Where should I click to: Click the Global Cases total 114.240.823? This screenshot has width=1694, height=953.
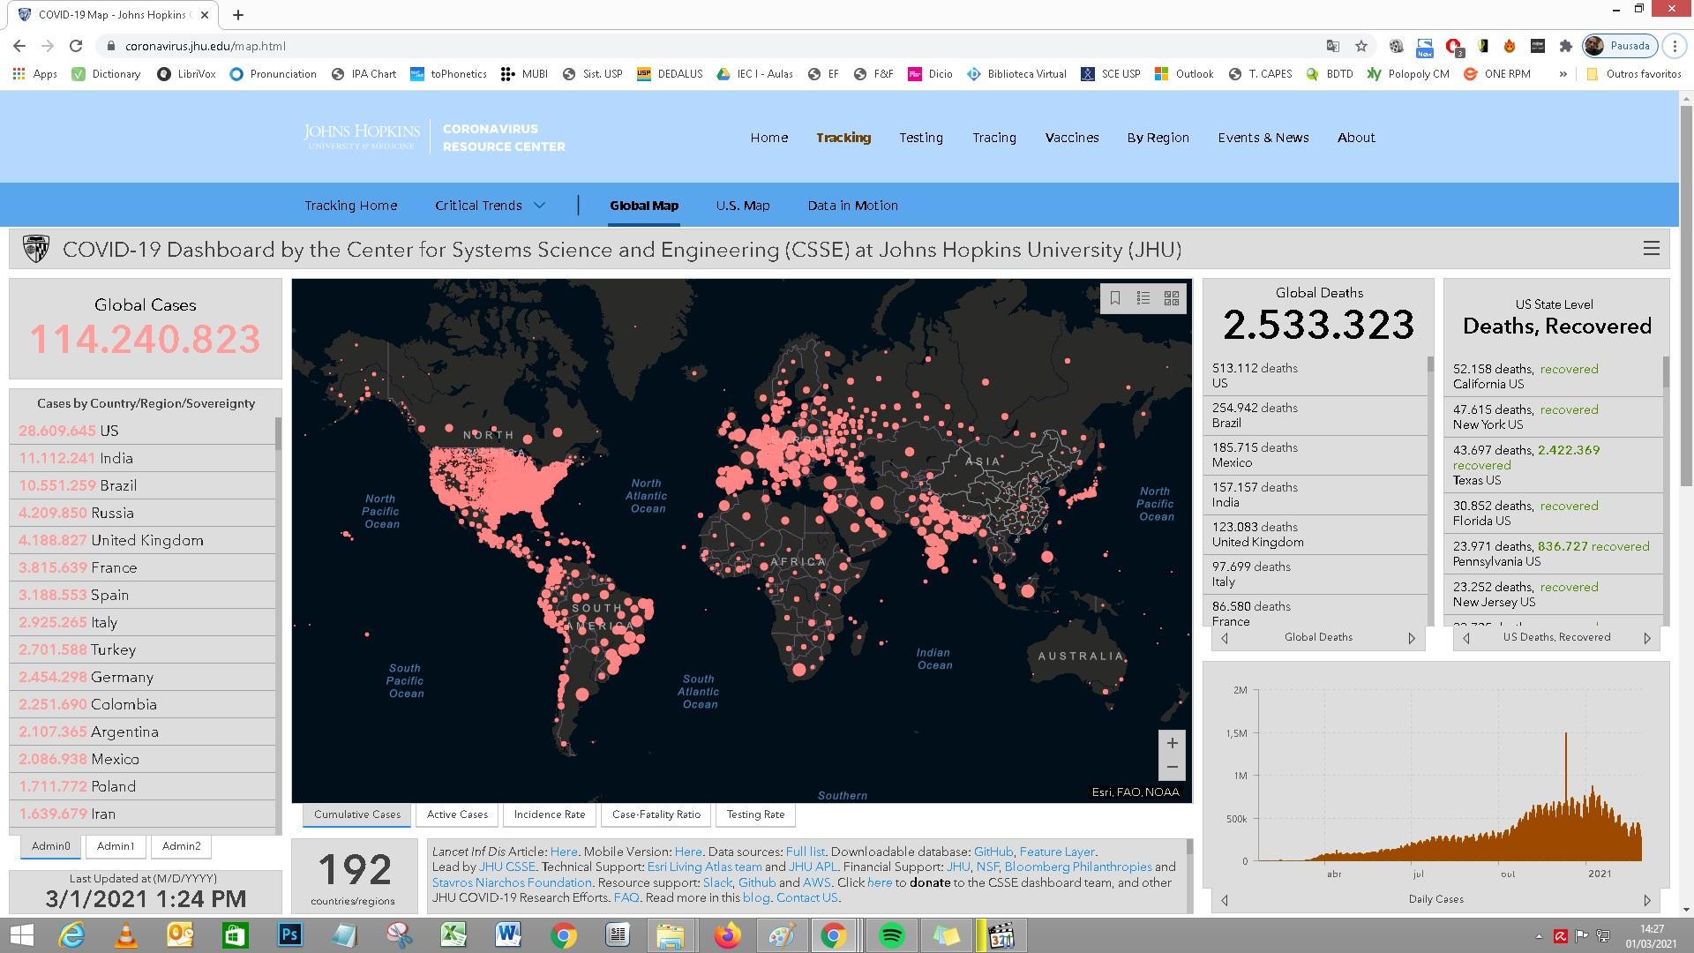(146, 340)
